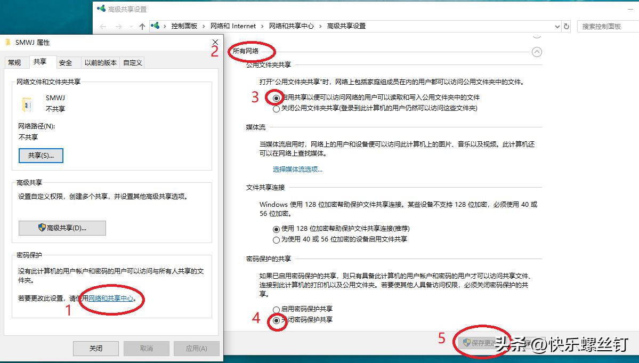Viewport: 639px width, 363px height.
Task: Switch to the 以前的版本 tab
Action: 100,62
